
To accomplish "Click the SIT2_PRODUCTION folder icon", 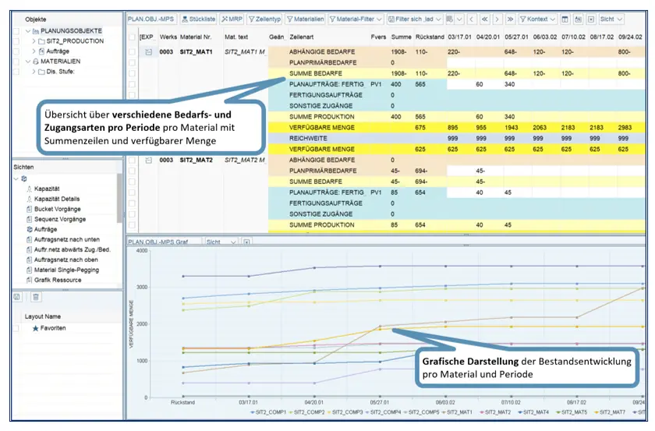I will click(x=41, y=41).
